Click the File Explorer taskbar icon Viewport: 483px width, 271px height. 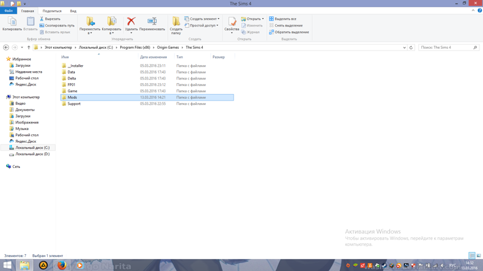click(x=25, y=265)
